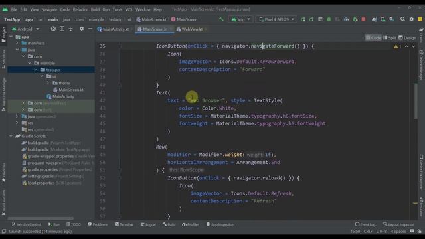Viewport: 425px width, 239px height.
Task: Open the Refactor menu
Action: [80, 9]
